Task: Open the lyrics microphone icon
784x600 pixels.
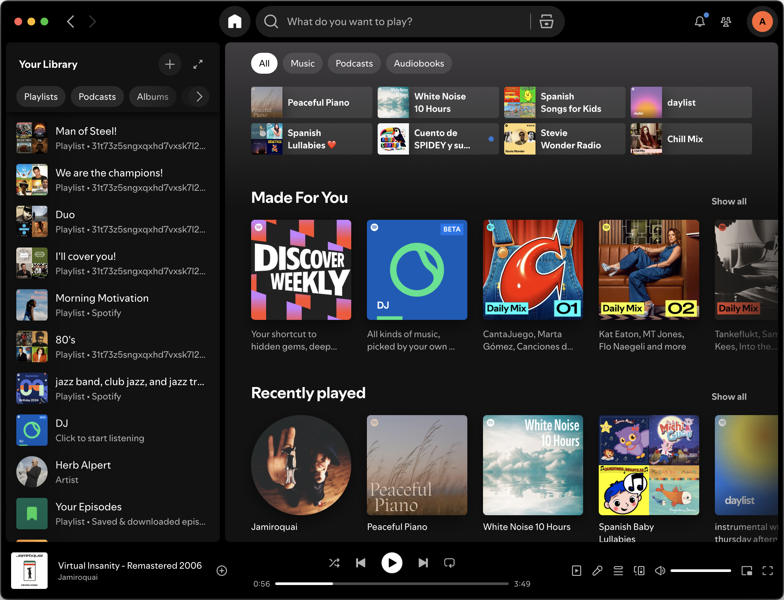Action: [597, 570]
